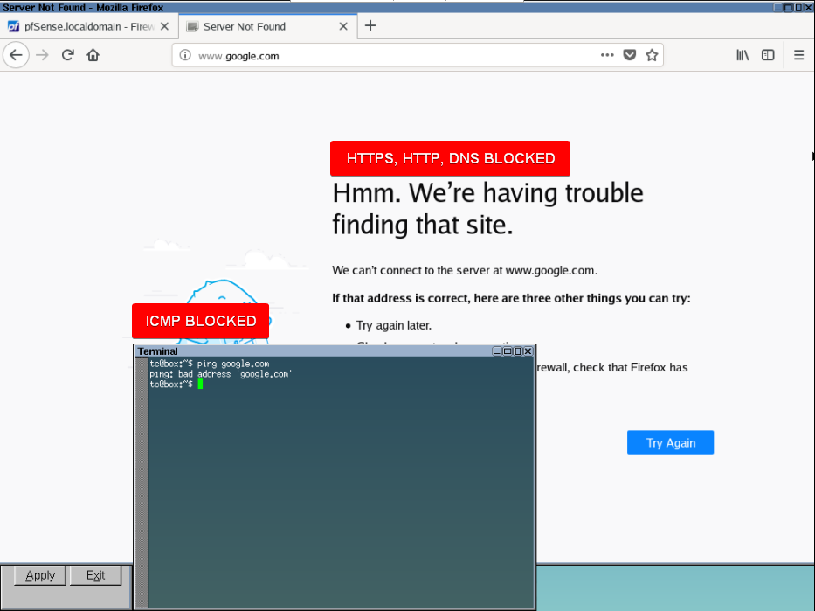Image resolution: width=815 pixels, height=611 pixels.
Task: Switch to the pfSense.localdomain tab
Action: click(x=89, y=26)
